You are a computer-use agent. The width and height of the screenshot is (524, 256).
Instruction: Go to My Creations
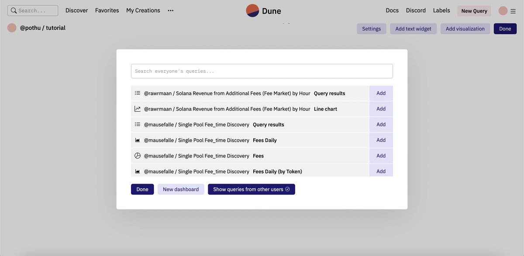143,10
